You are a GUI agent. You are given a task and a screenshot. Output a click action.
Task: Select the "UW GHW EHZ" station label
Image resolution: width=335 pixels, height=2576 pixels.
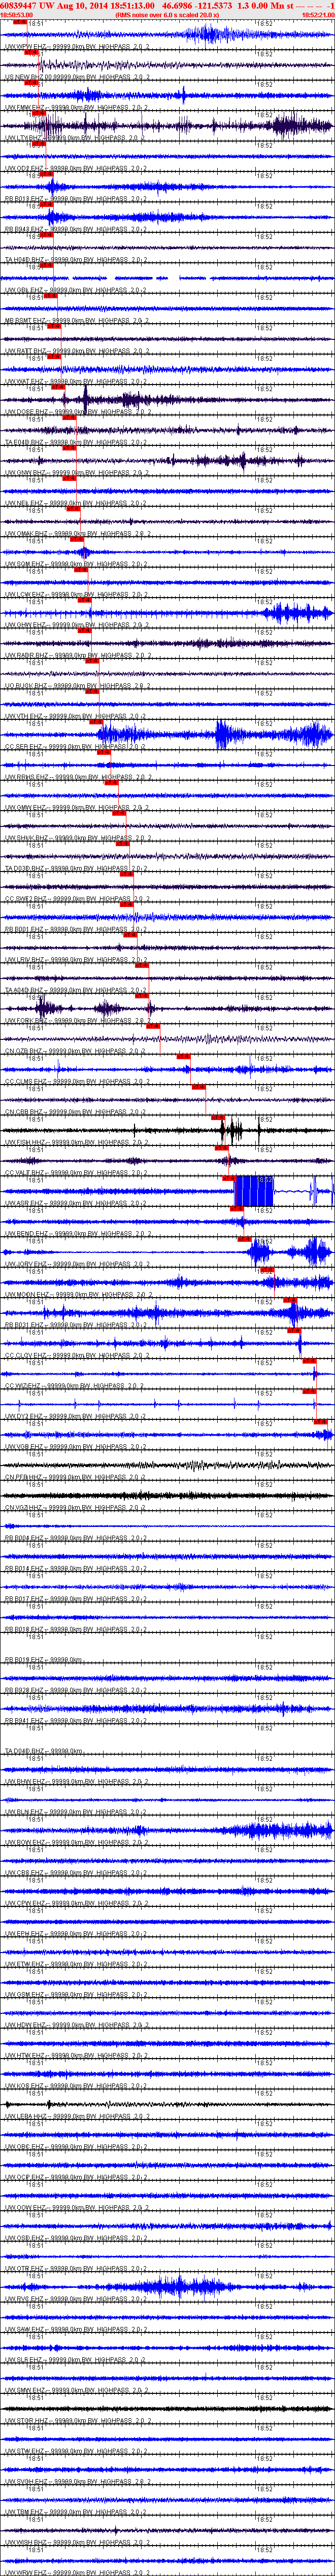coord(26,625)
